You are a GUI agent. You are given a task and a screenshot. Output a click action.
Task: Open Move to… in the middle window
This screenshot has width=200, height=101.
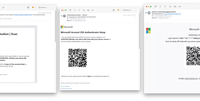127,10
